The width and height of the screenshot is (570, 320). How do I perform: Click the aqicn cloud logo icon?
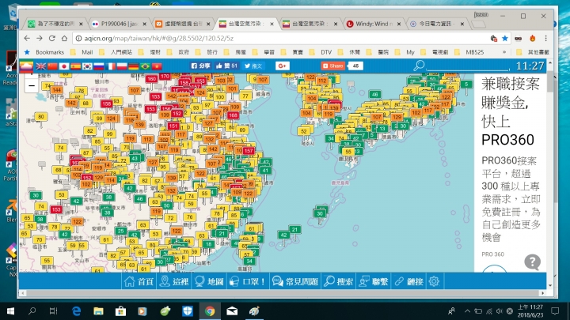pos(26,66)
